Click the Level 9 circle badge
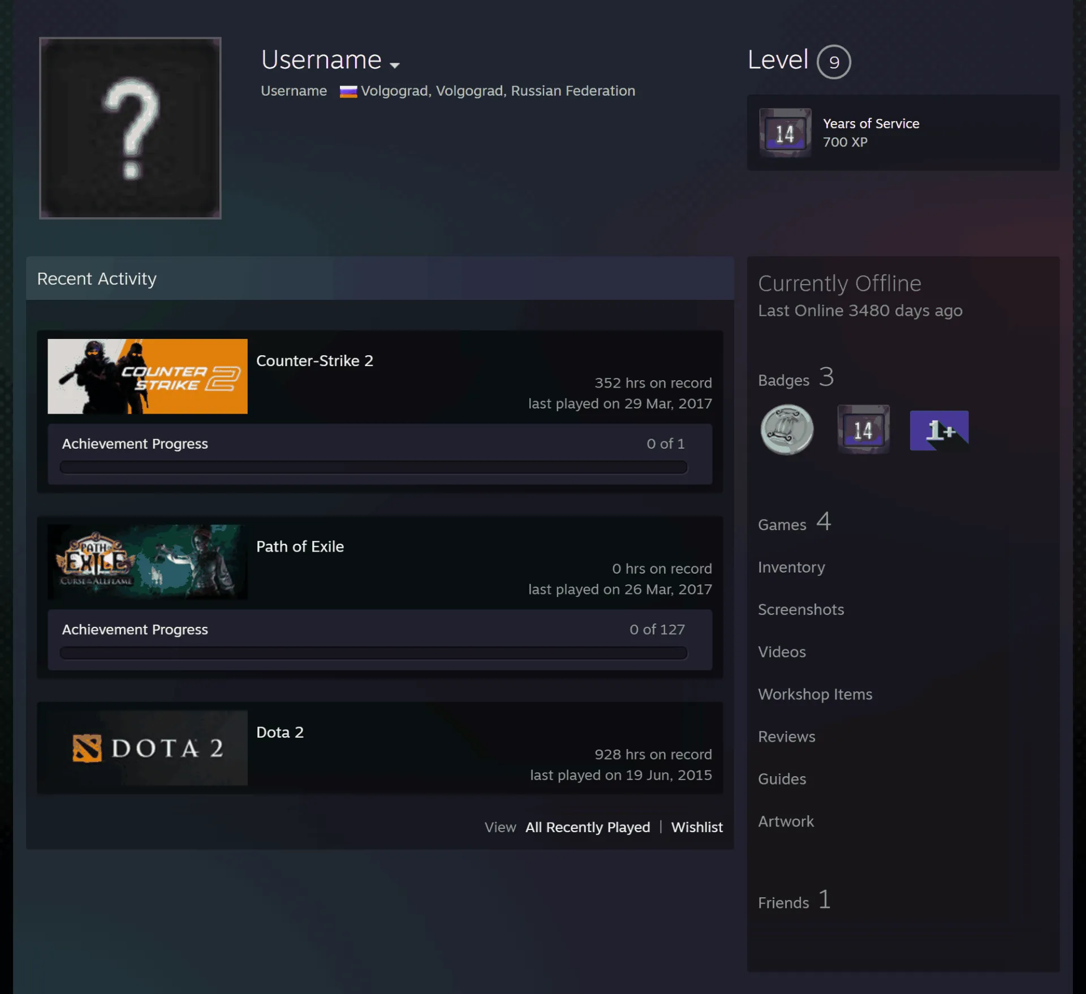This screenshot has height=994, width=1086. click(x=834, y=62)
